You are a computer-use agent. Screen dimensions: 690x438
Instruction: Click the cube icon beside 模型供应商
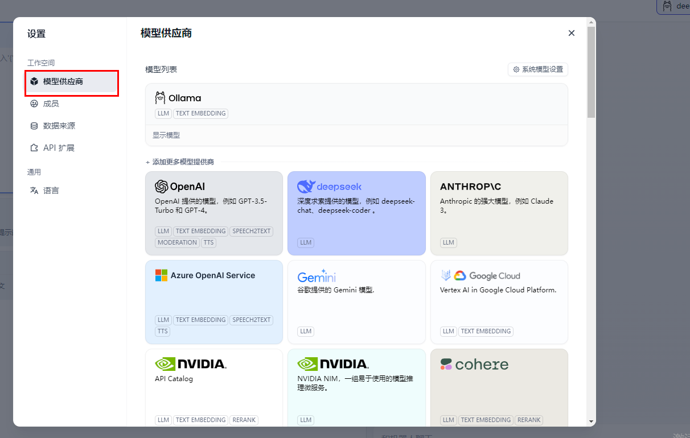(x=34, y=81)
